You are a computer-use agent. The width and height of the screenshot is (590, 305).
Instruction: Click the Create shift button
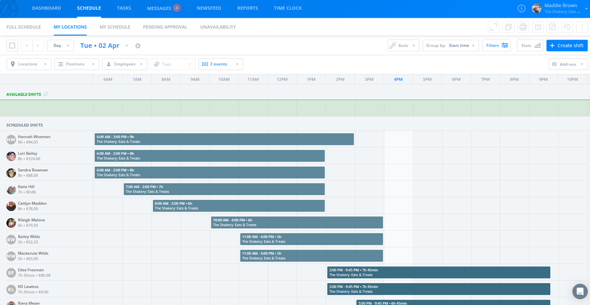(x=567, y=46)
